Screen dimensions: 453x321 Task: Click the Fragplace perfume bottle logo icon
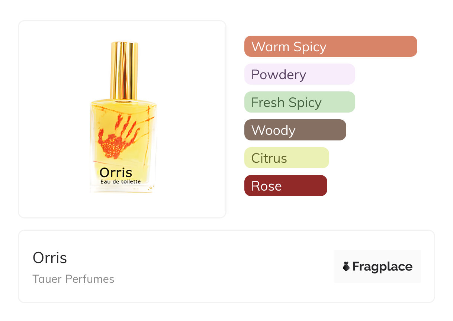click(x=346, y=266)
